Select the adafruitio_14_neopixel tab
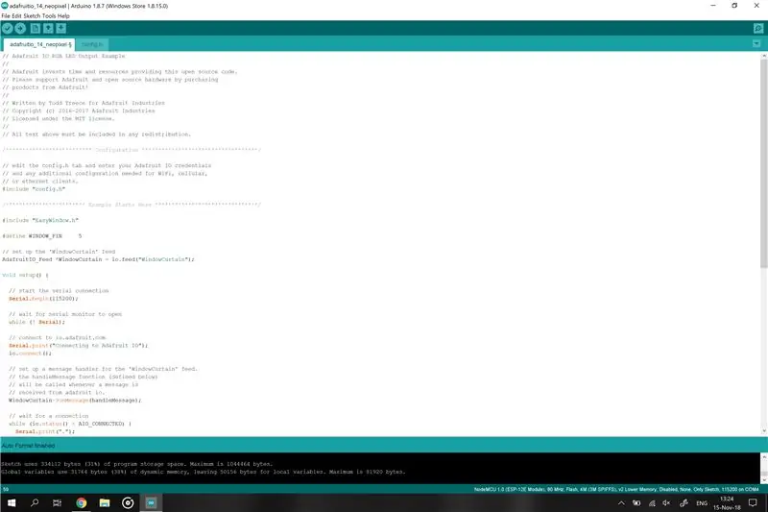The width and height of the screenshot is (768, 512). tap(39, 44)
